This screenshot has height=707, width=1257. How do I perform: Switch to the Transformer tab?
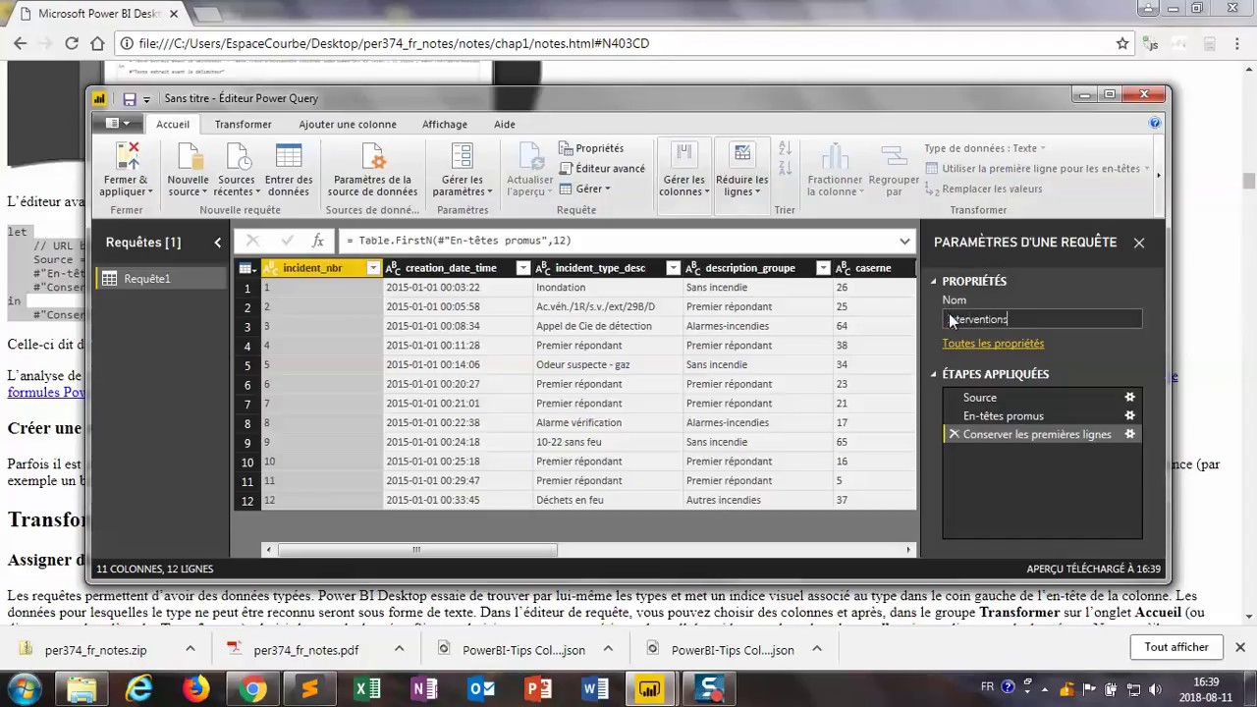(x=244, y=125)
